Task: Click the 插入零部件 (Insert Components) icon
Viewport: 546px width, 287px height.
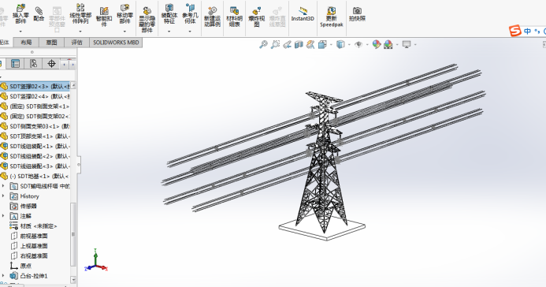Action: 20,9
